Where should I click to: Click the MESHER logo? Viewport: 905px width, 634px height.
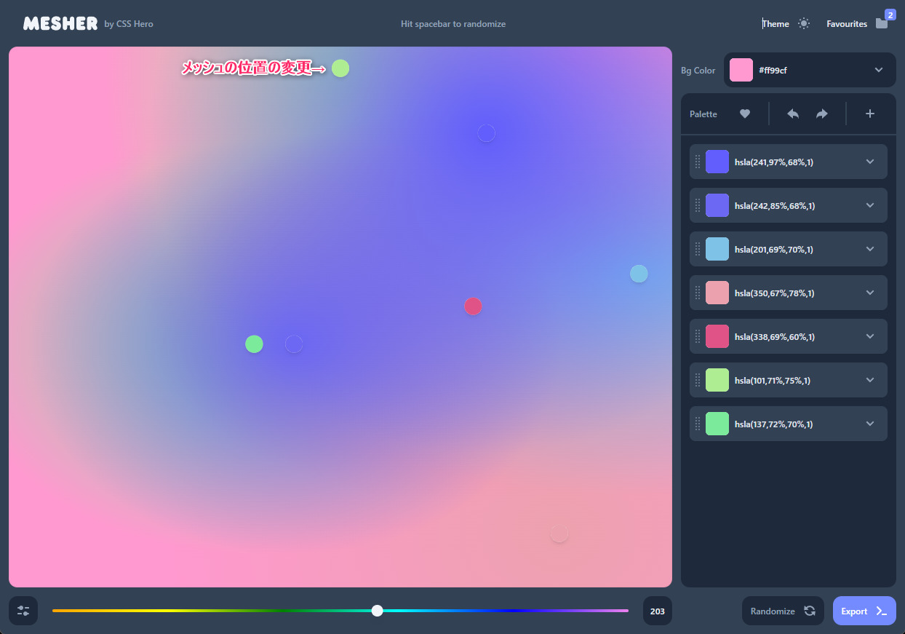point(60,23)
